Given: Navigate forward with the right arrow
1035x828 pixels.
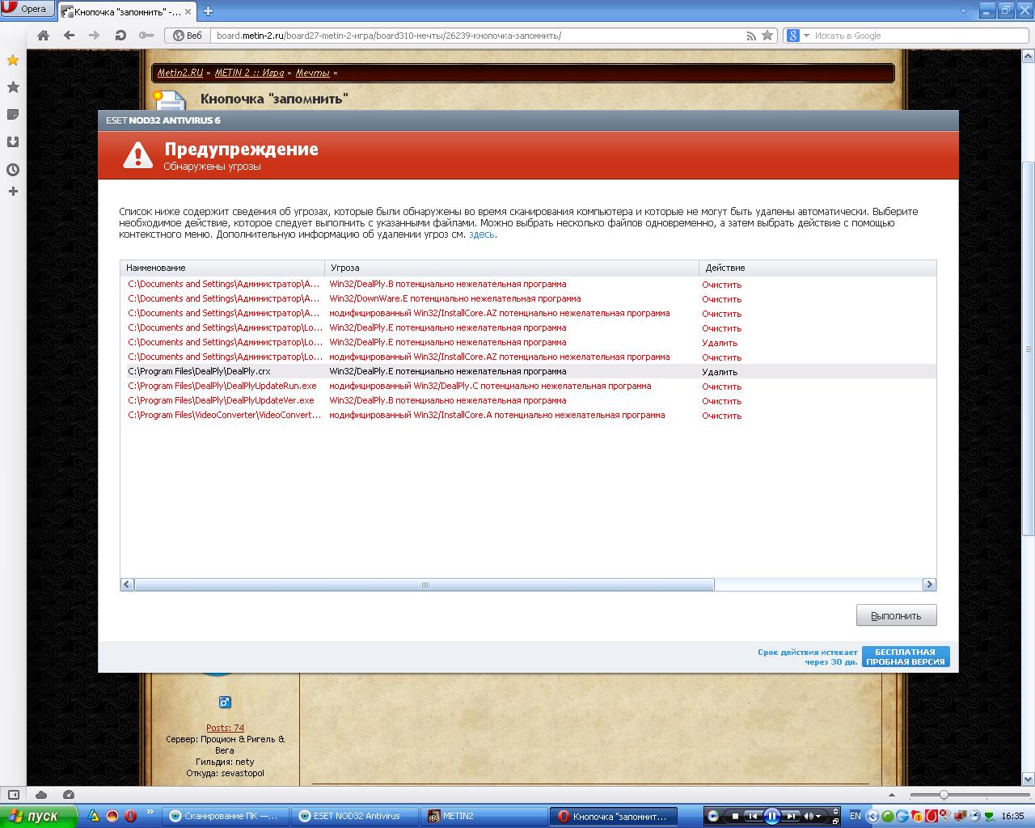Looking at the screenshot, I should (94, 36).
